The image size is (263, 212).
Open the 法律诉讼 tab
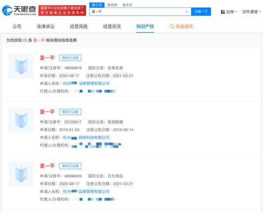pos(44,26)
